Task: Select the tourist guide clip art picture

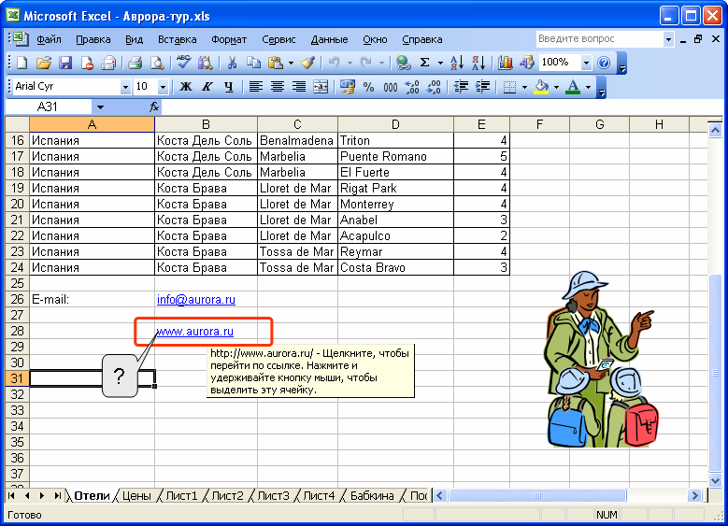Action: 599,360
